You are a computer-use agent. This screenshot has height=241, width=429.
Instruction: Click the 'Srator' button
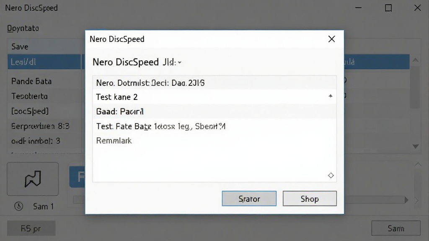(249, 199)
